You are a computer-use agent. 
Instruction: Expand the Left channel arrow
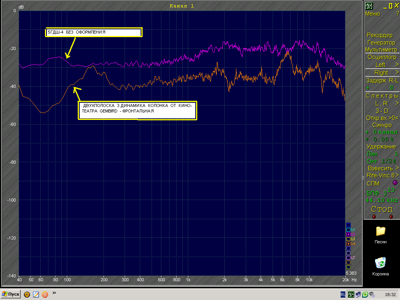point(397,64)
